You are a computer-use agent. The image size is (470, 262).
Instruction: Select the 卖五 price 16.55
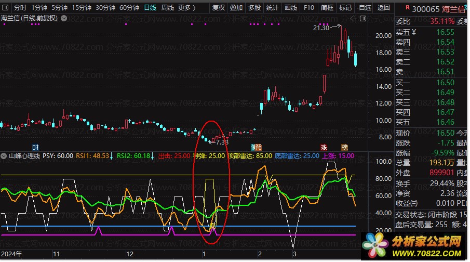click(x=445, y=32)
